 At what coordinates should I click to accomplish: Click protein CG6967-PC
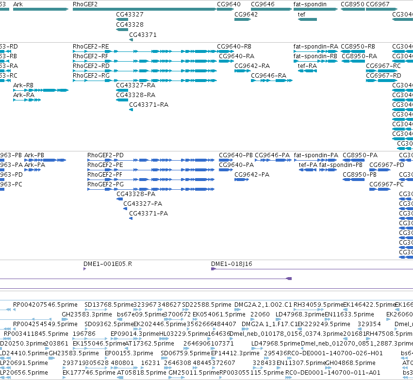(x=380, y=189)
